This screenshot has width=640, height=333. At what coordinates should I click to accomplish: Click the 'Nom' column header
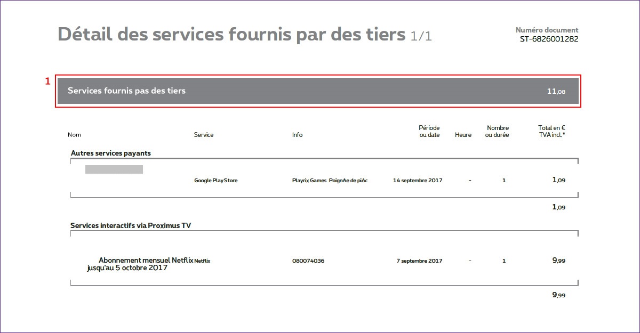pos(75,135)
